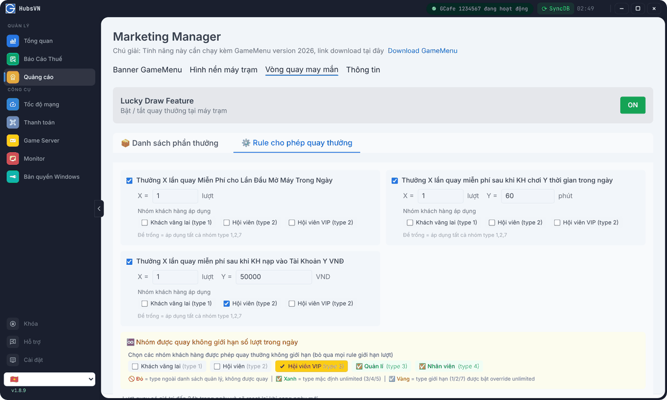Open the Game Server icon

(13, 140)
